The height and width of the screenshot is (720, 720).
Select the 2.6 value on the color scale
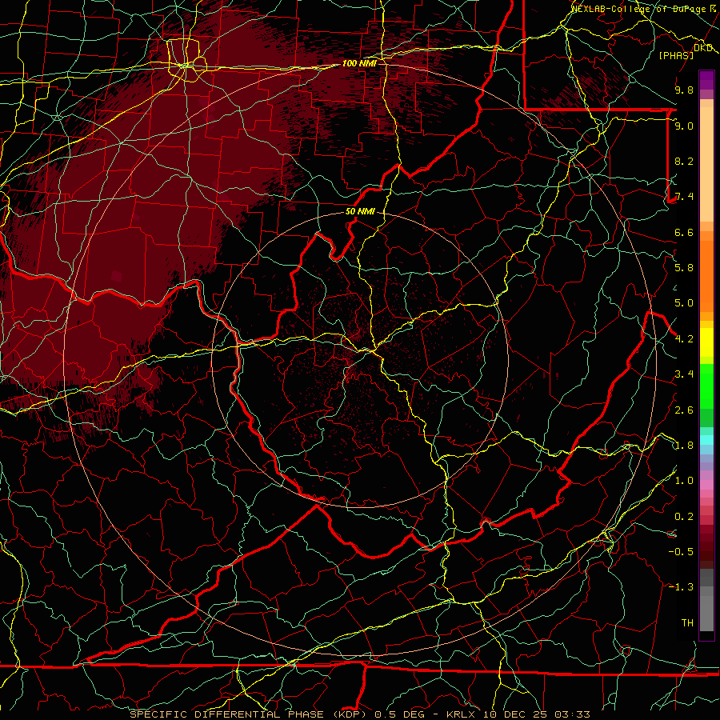click(684, 410)
